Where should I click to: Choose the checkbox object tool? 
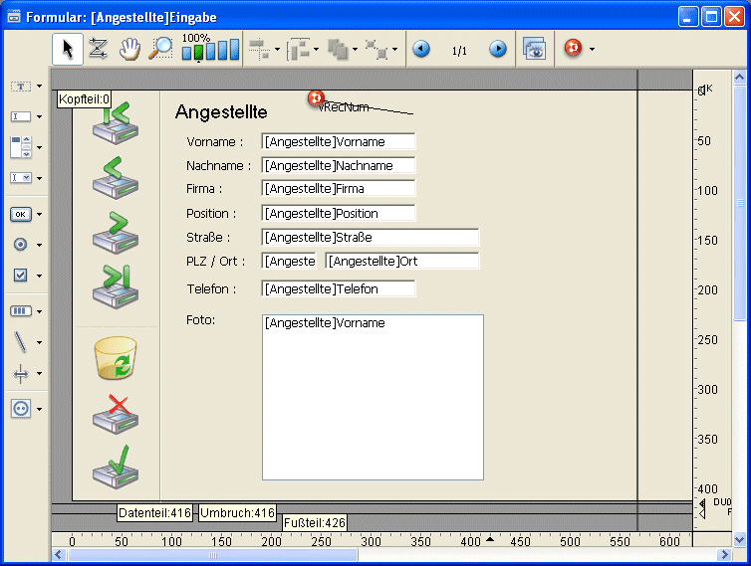coord(20,275)
